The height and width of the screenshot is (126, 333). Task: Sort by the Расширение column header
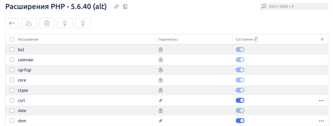28,39
